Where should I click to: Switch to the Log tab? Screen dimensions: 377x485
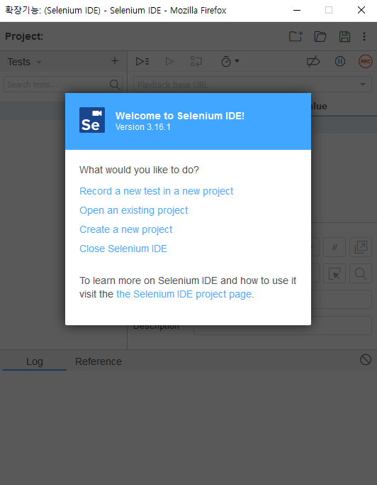pos(35,361)
